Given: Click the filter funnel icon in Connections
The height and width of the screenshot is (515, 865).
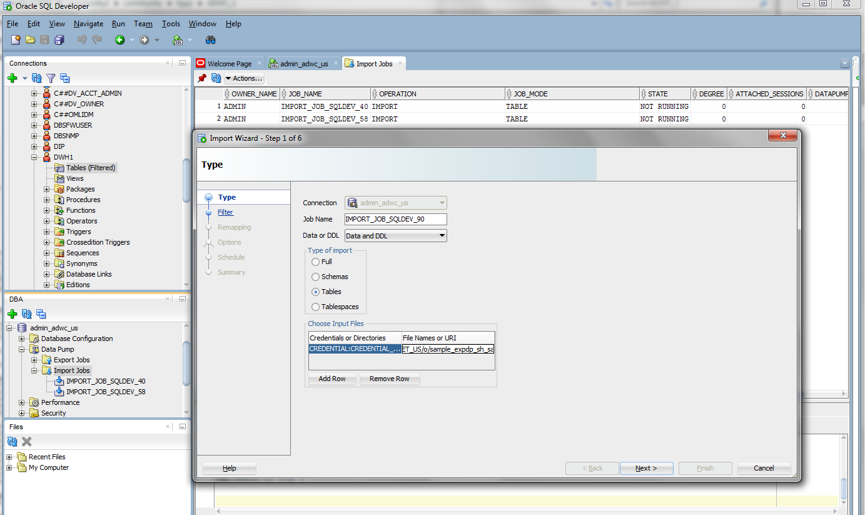Looking at the screenshot, I should coord(51,78).
